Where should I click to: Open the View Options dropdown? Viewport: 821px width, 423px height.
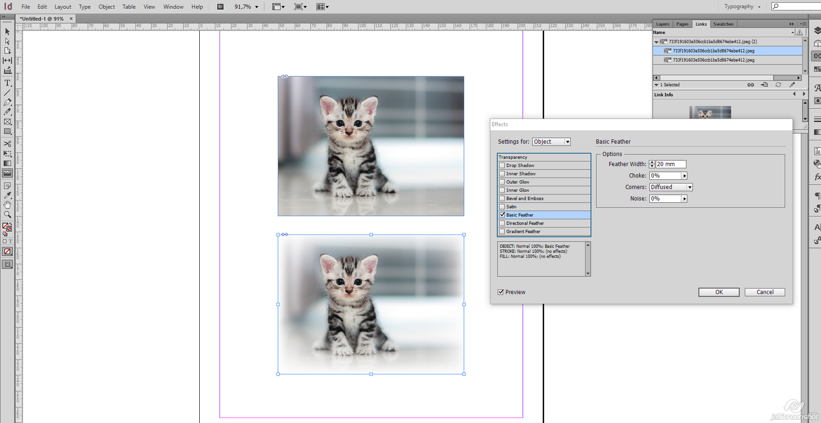click(279, 7)
